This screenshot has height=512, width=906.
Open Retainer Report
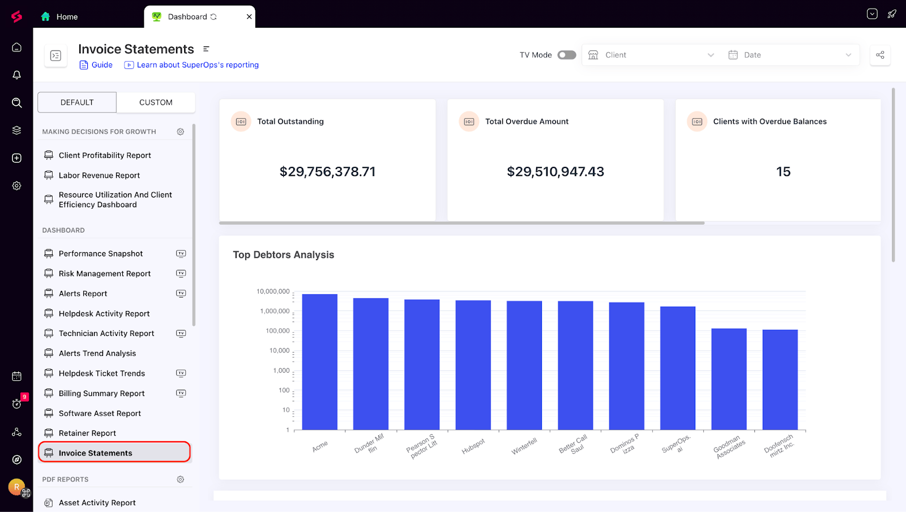[x=87, y=433]
